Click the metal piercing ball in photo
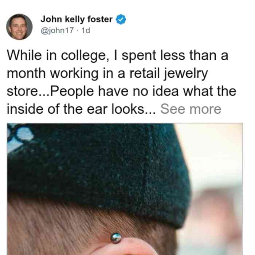Viewport: 255px width, 255px height. click(x=116, y=238)
